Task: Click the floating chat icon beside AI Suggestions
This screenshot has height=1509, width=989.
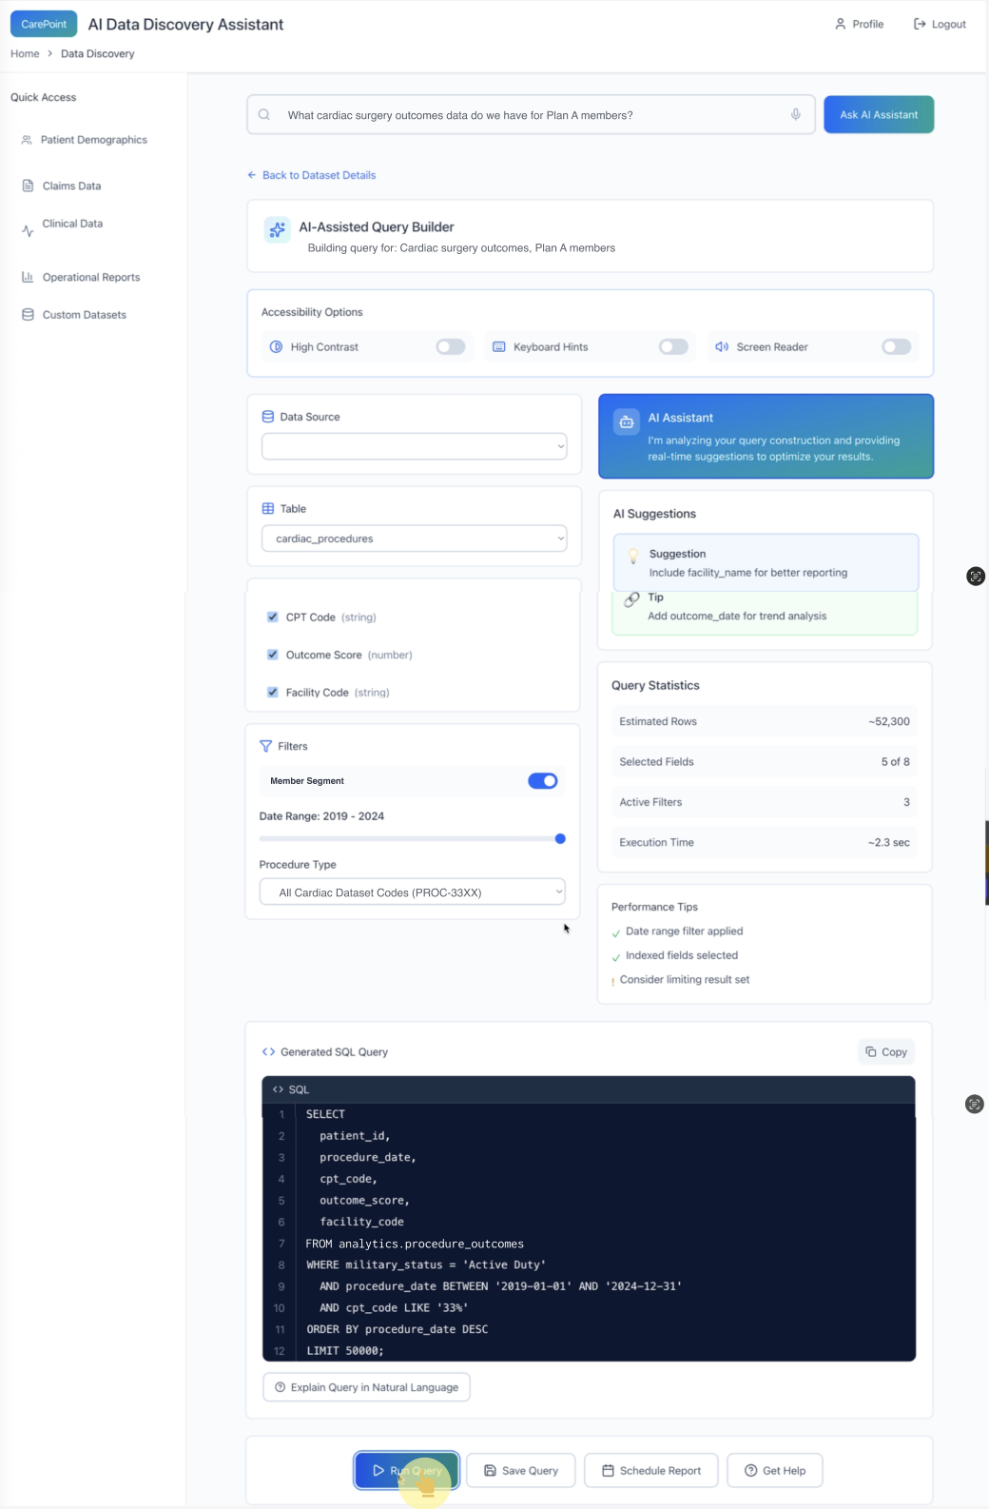Action: (976, 576)
